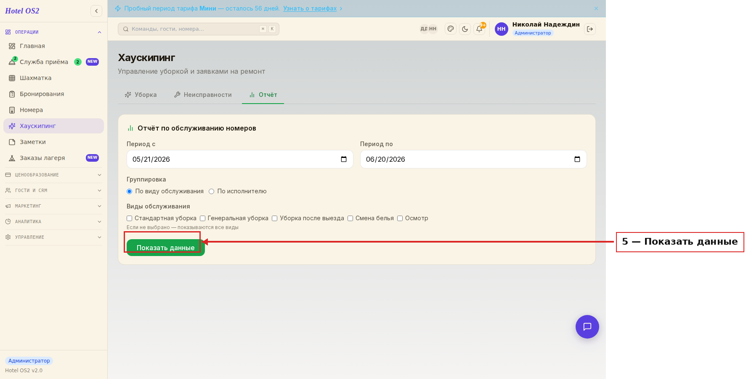
Task: Check the Стандартная уборка checkbox
Action: [x=129, y=218]
